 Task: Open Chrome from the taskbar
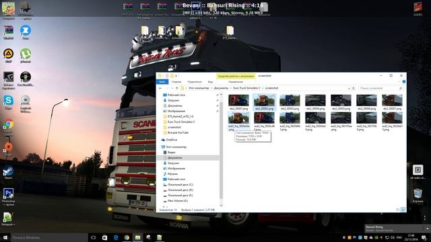[x=127, y=237]
